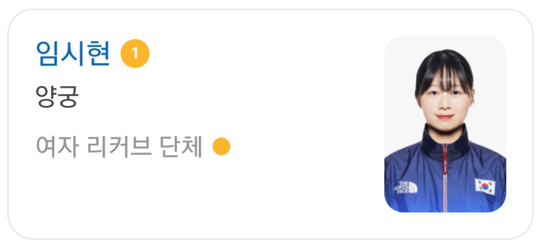
Task: Click the syllable 임 in athlete name
Action: (x=48, y=54)
